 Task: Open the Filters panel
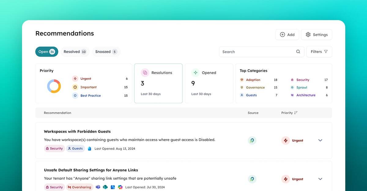pos(319,52)
